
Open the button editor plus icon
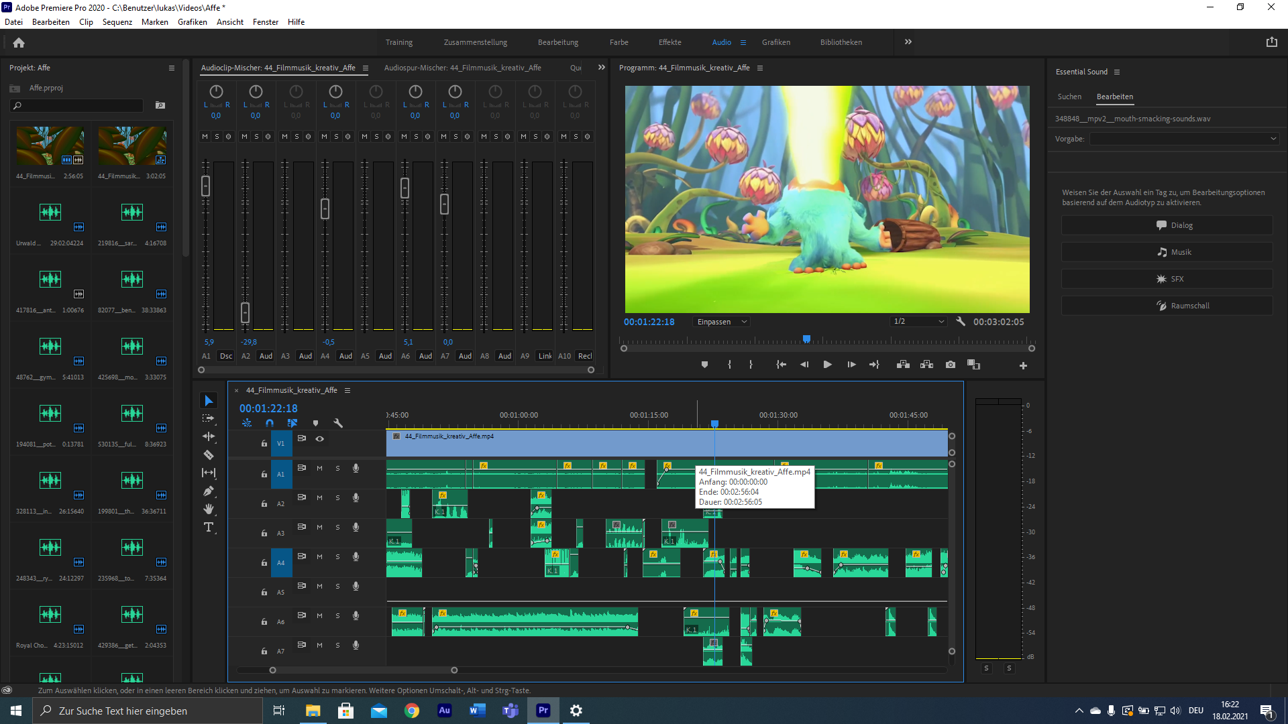(x=1023, y=365)
